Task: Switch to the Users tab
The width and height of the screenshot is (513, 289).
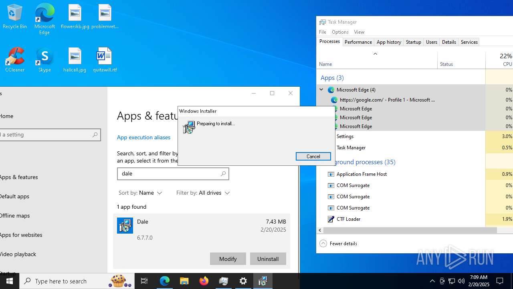Action: [432, 42]
